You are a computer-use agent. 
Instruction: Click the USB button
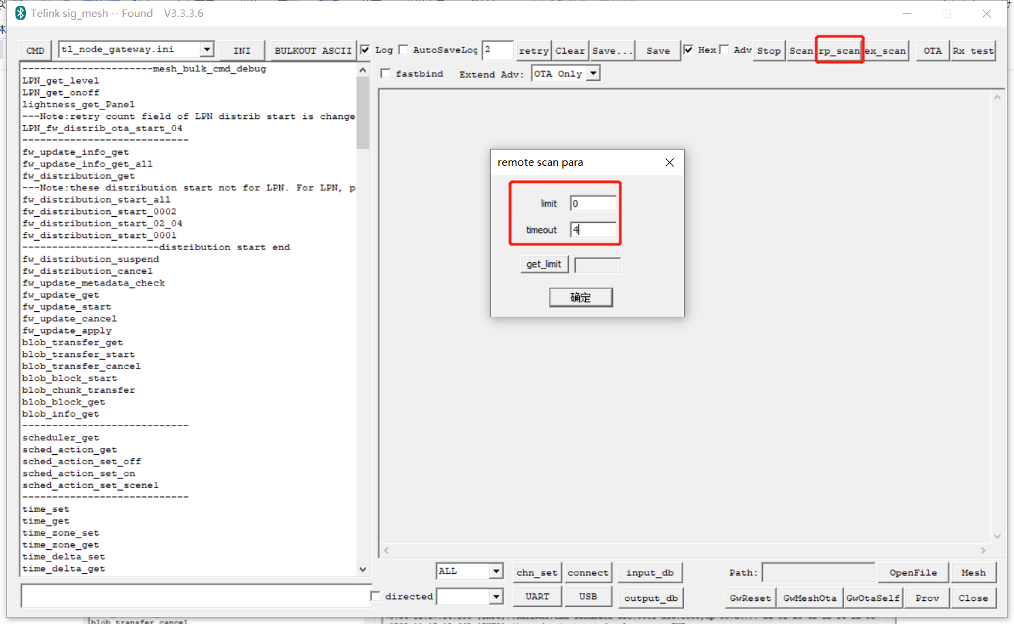point(588,596)
